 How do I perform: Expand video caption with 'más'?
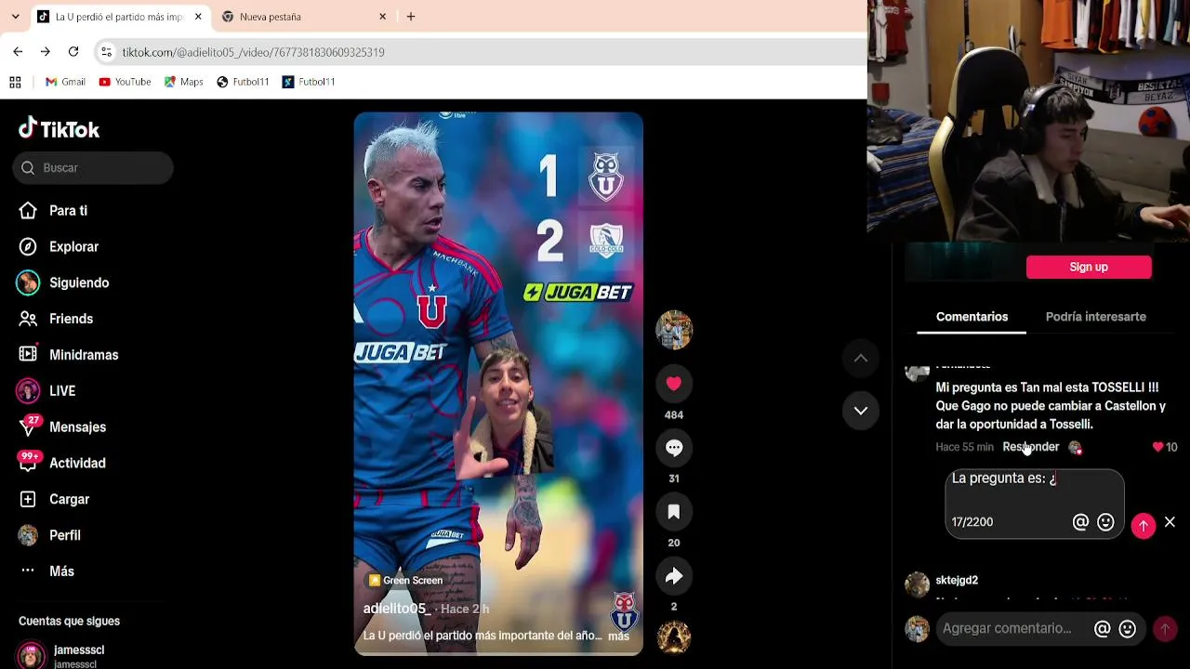618,636
